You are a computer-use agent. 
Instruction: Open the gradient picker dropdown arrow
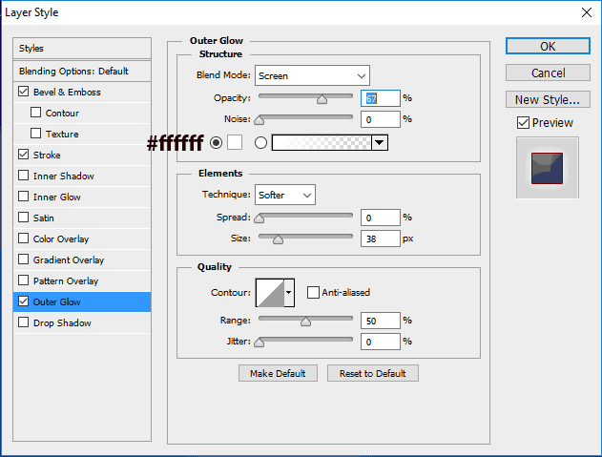click(380, 142)
